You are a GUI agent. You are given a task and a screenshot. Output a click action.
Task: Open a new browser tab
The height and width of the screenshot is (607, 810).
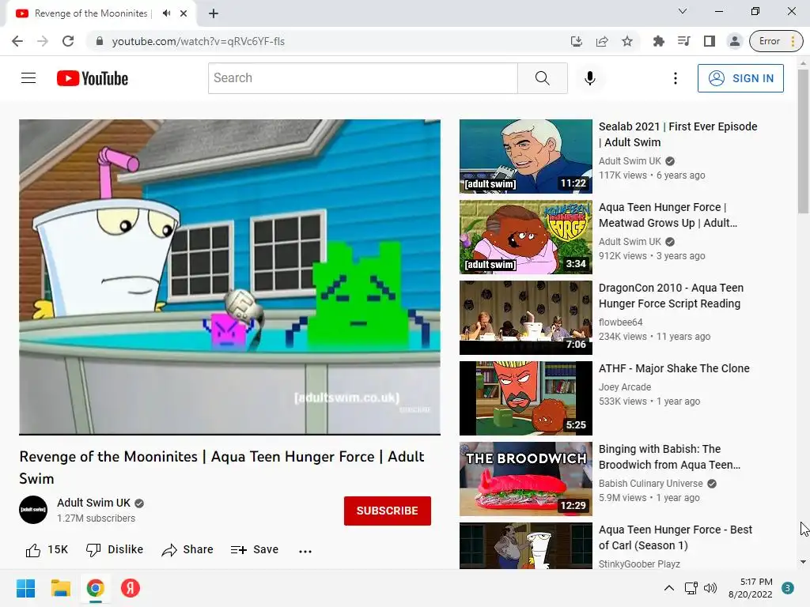(x=214, y=13)
